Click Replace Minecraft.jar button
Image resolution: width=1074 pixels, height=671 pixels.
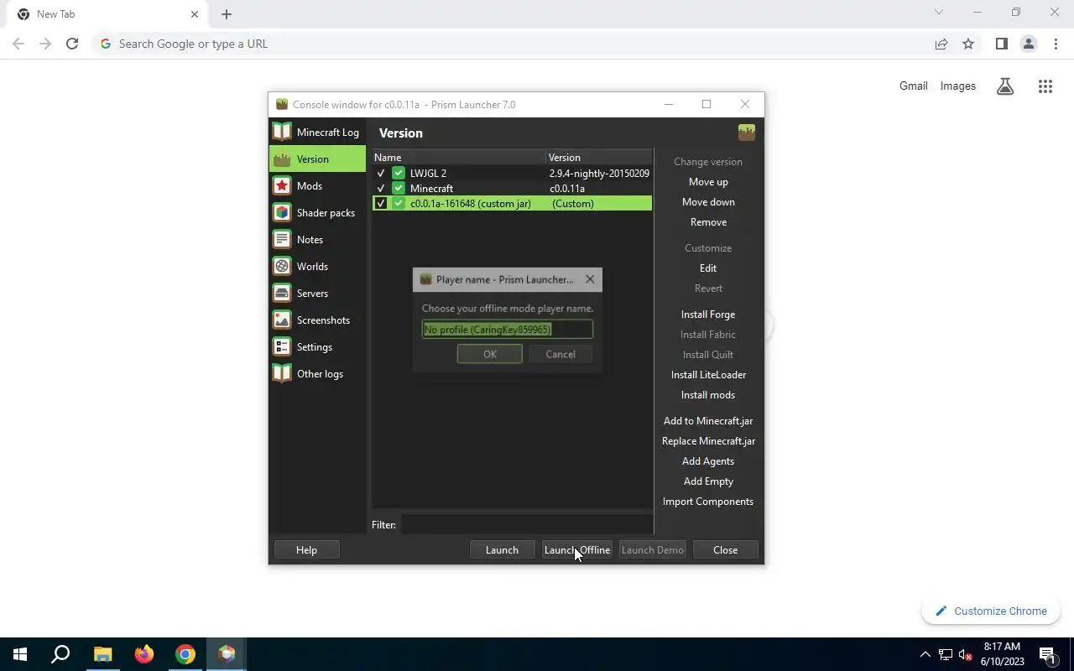708,441
